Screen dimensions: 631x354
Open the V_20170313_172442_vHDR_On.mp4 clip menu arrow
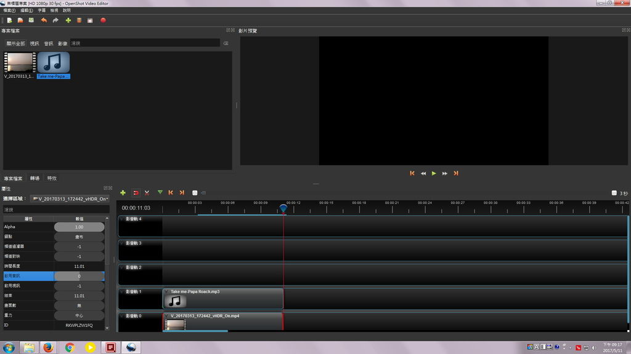pyautogui.click(x=166, y=316)
